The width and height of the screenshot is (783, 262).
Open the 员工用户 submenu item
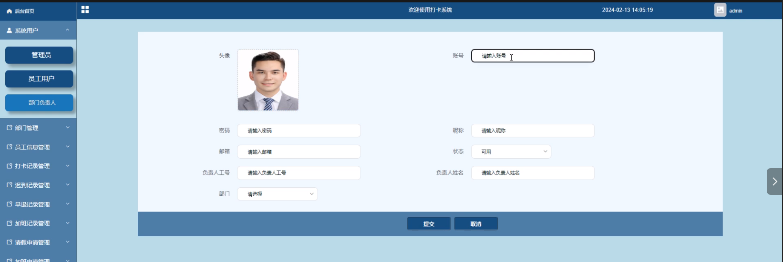click(39, 79)
